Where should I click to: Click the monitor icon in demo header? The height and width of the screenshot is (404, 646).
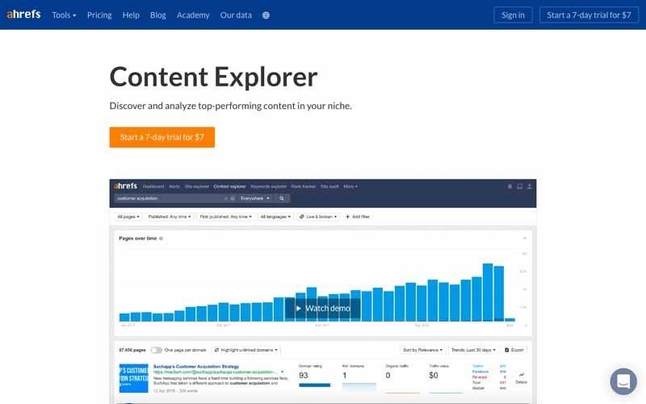point(519,187)
